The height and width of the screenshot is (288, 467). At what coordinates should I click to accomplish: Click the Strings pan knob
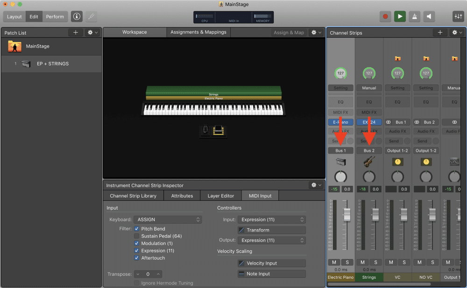[x=369, y=177]
